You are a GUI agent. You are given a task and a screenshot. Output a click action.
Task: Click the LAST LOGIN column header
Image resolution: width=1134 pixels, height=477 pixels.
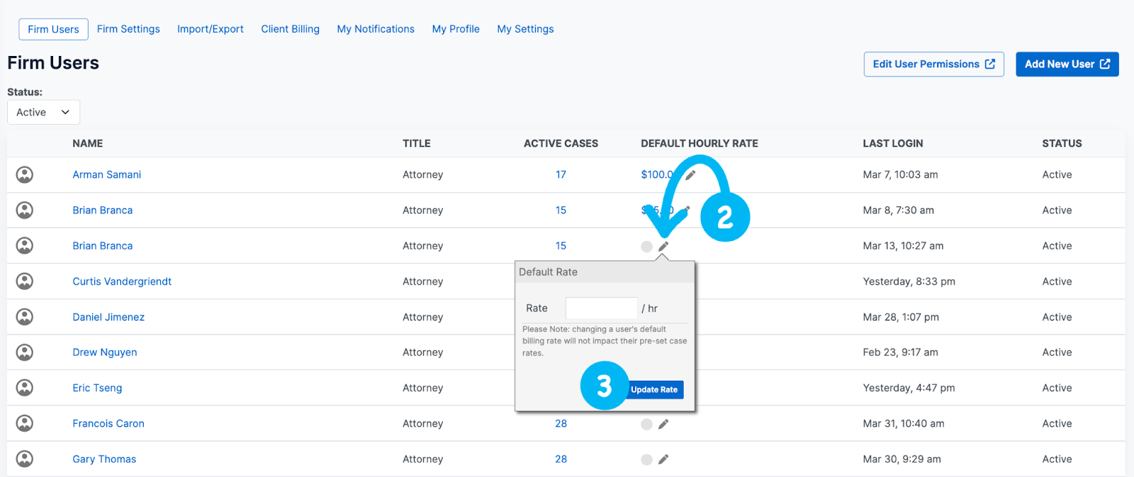pyautogui.click(x=893, y=143)
